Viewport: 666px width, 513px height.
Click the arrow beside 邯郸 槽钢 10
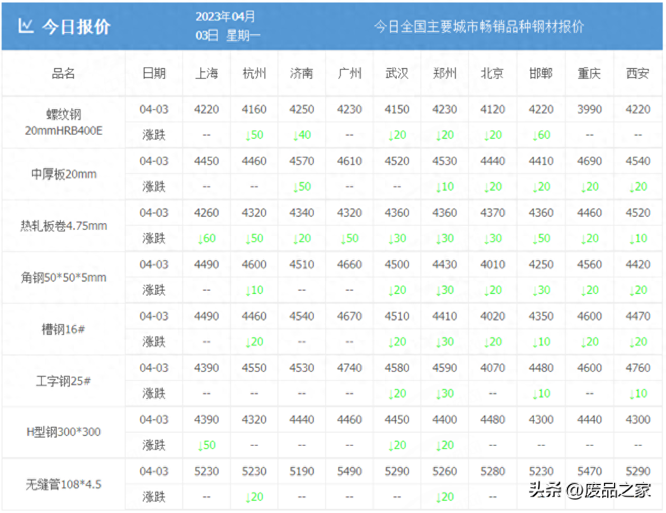(x=541, y=342)
